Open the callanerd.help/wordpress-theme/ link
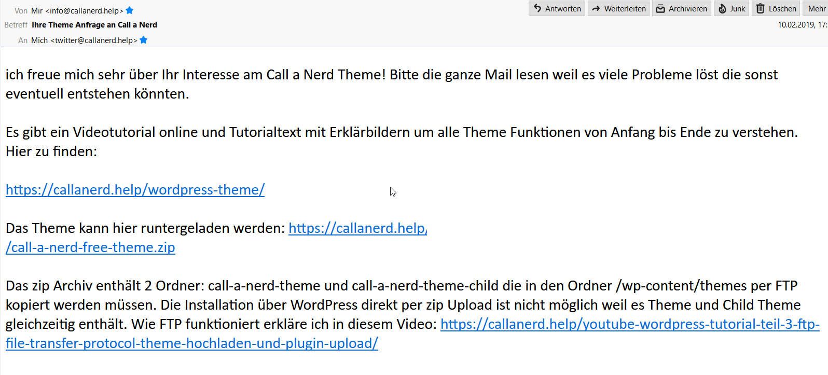The image size is (828, 375). [x=135, y=190]
